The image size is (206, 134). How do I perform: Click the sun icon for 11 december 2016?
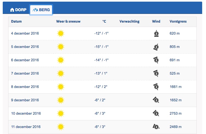pyautogui.click(x=61, y=127)
